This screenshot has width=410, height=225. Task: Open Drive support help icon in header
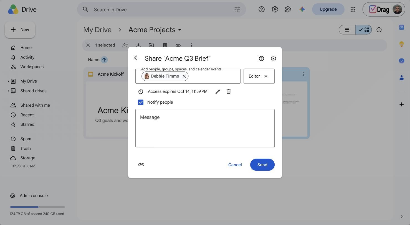262,9
